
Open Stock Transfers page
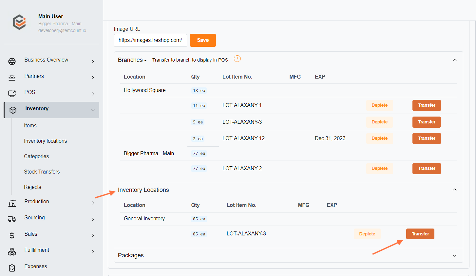click(42, 172)
